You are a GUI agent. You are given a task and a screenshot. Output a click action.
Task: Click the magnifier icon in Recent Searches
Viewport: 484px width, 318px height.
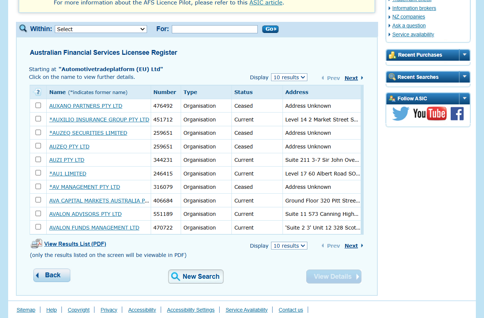tap(392, 77)
